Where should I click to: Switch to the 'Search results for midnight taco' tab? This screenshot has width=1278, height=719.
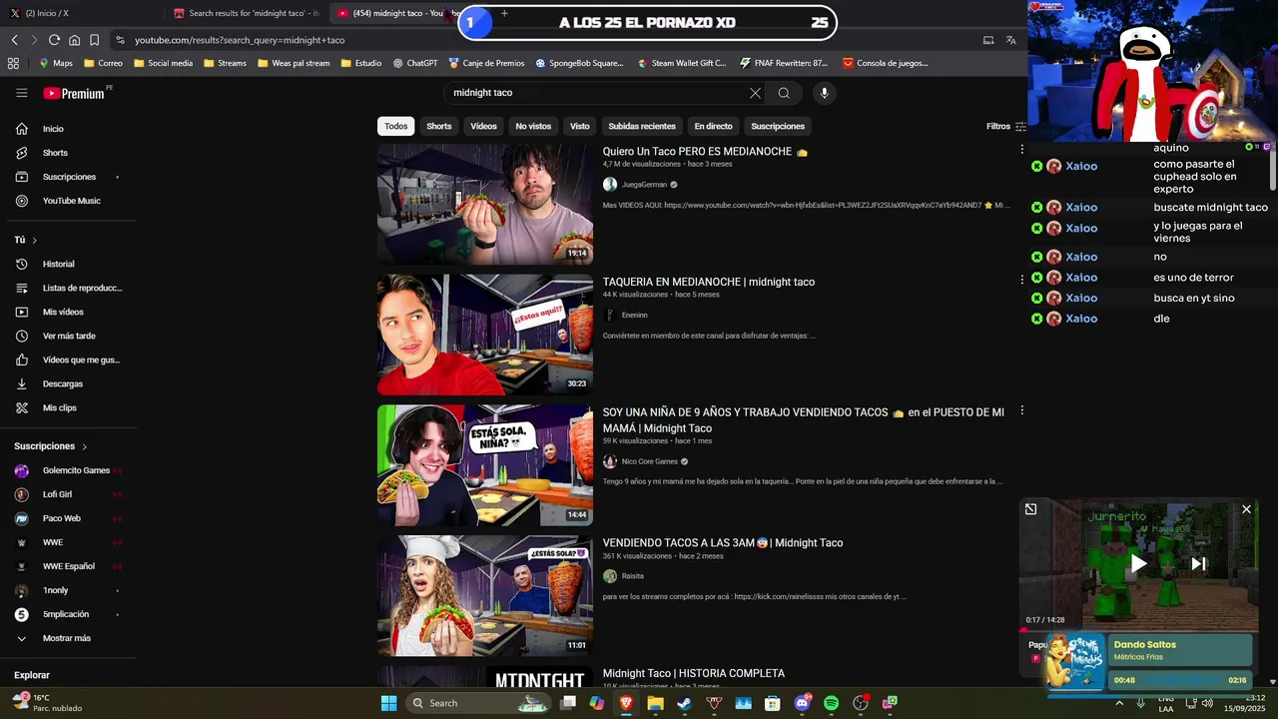[246, 13]
